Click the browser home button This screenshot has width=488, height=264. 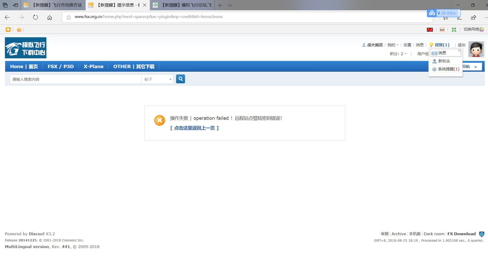pyautogui.click(x=49, y=17)
